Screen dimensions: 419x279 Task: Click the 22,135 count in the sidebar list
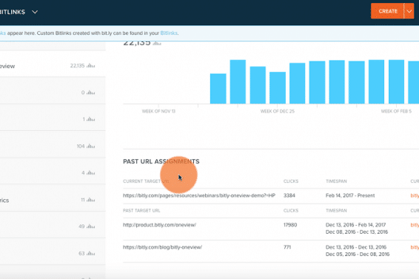pos(77,66)
